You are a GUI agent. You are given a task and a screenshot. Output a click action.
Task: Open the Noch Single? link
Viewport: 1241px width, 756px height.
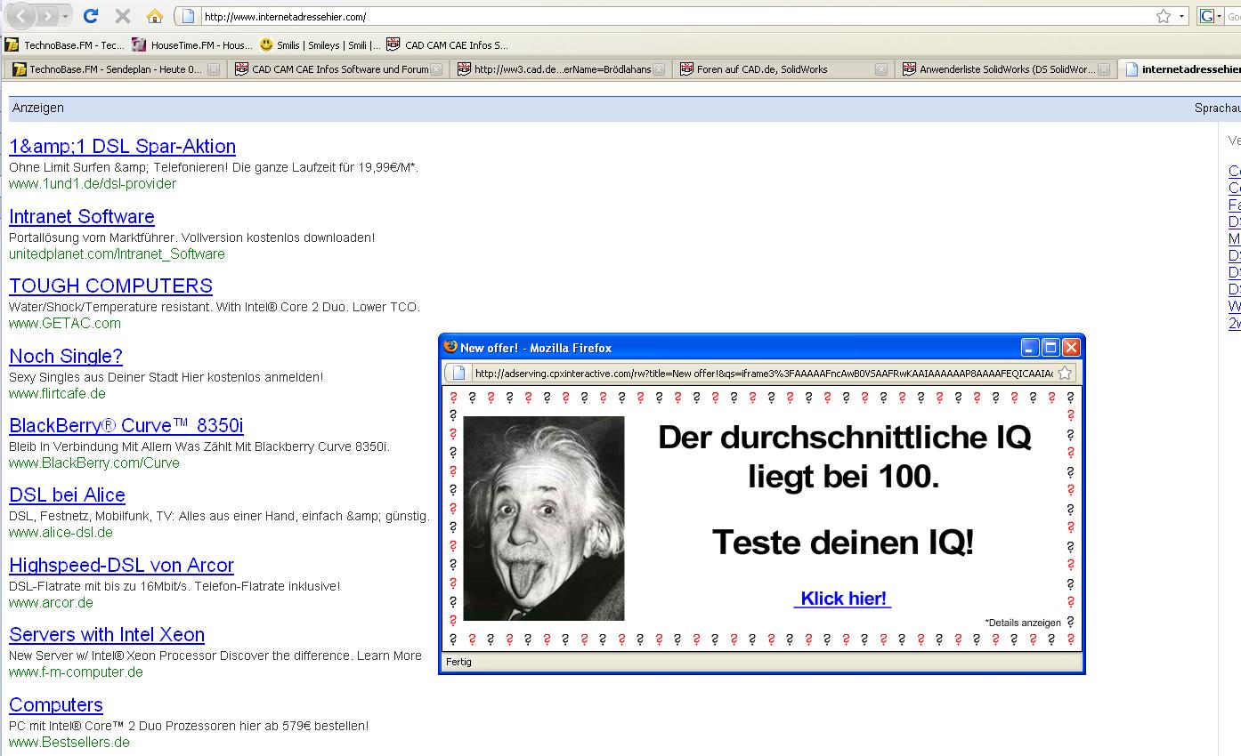66,357
